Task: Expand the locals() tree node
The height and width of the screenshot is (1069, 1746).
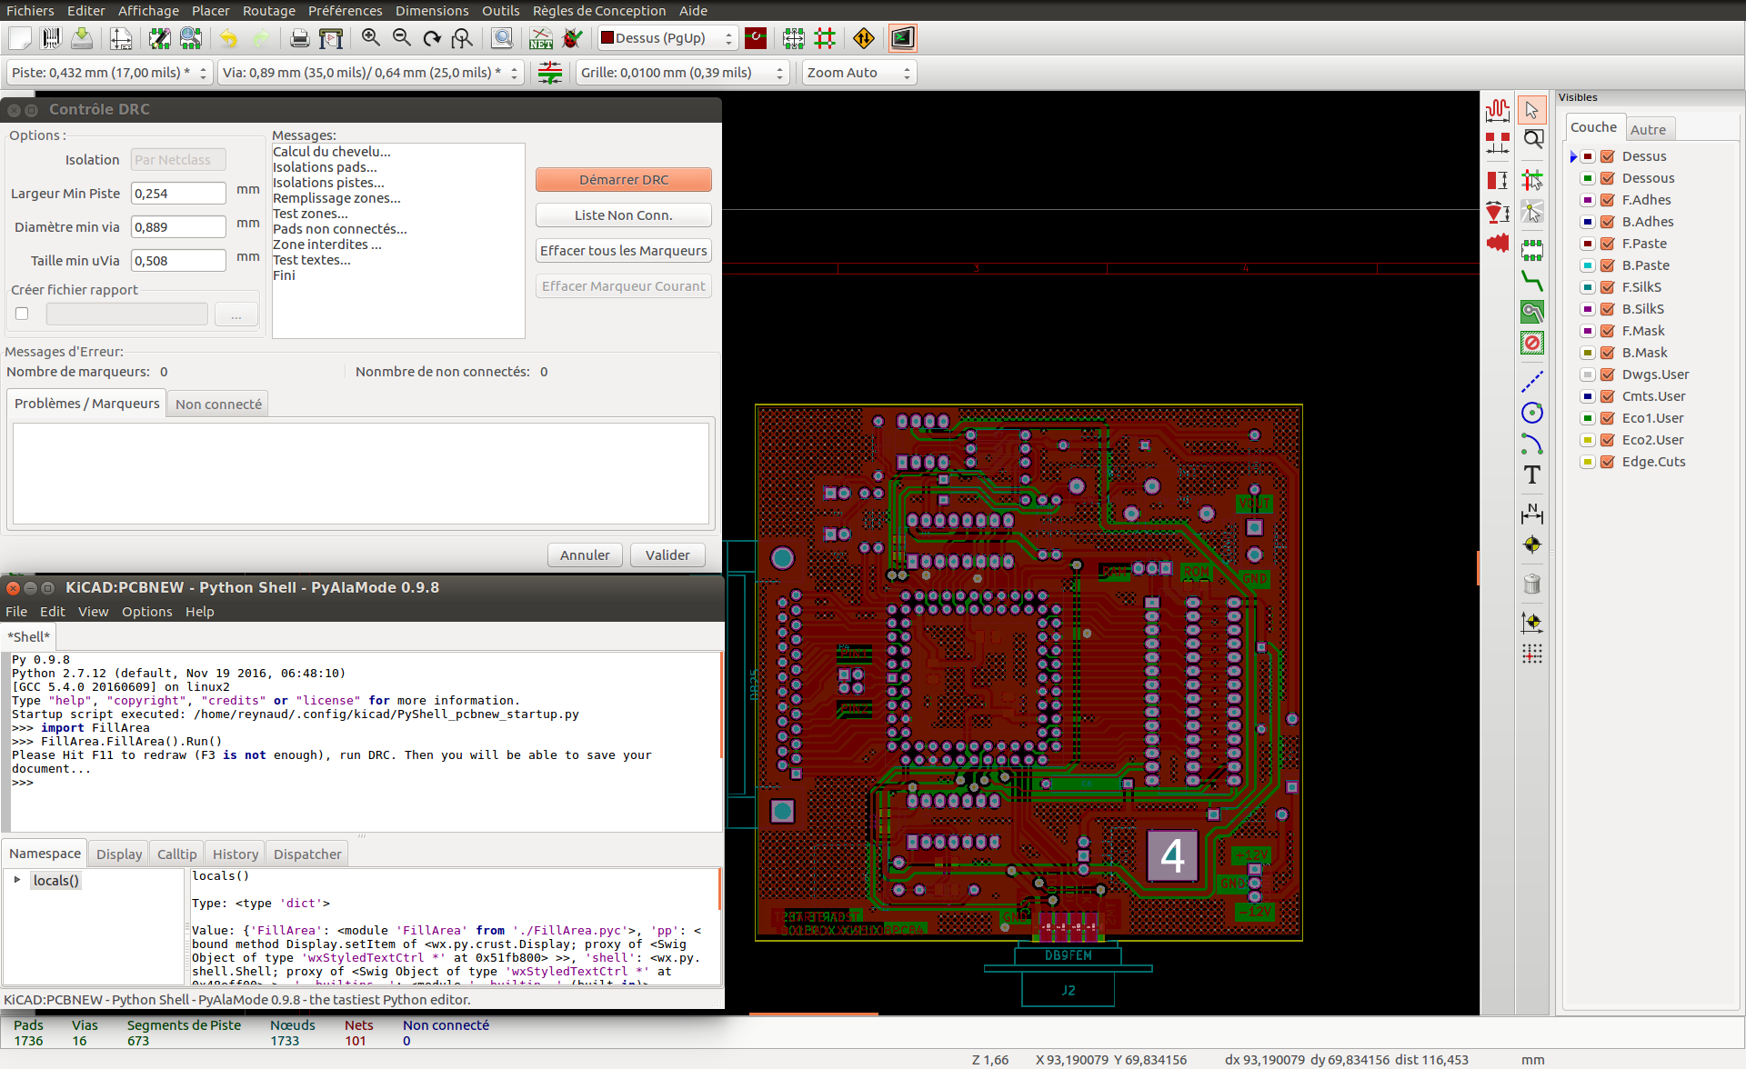Action: pyautogui.click(x=17, y=880)
